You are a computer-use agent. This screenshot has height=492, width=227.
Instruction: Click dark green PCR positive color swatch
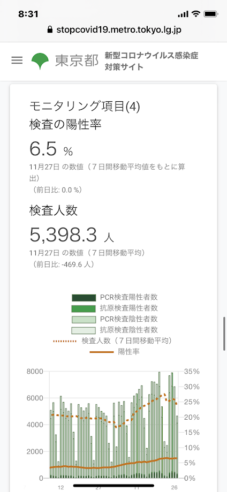click(84, 297)
